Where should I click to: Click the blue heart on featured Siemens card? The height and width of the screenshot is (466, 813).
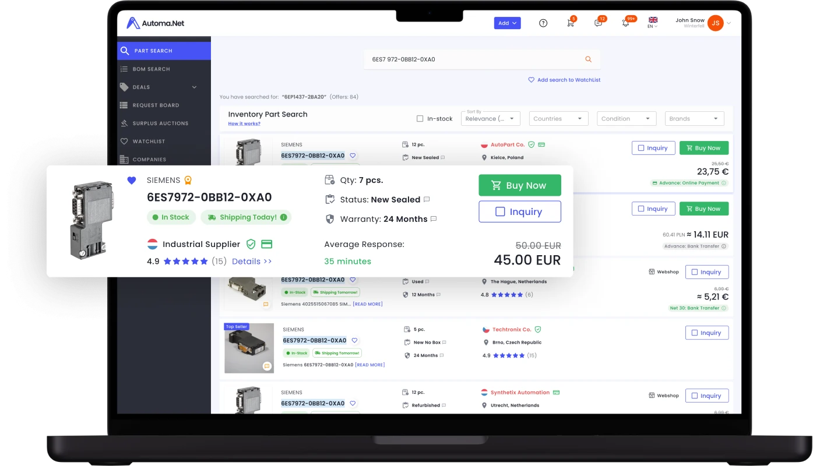tap(132, 181)
